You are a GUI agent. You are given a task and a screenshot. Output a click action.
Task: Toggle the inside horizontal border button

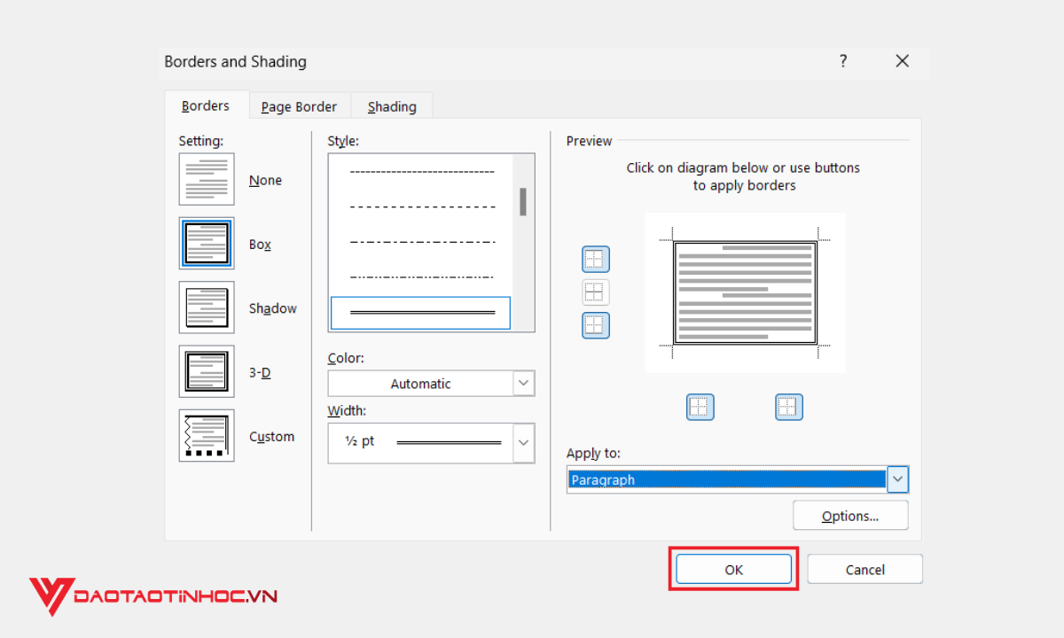[596, 292]
